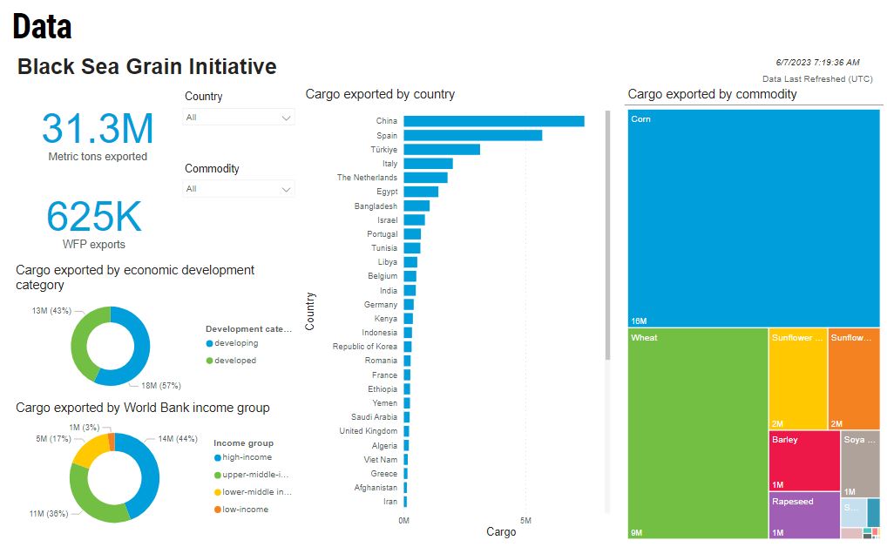
Task: Select the yellow Sunflower tile
Action: pyautogui.click(x=797, y=379)
